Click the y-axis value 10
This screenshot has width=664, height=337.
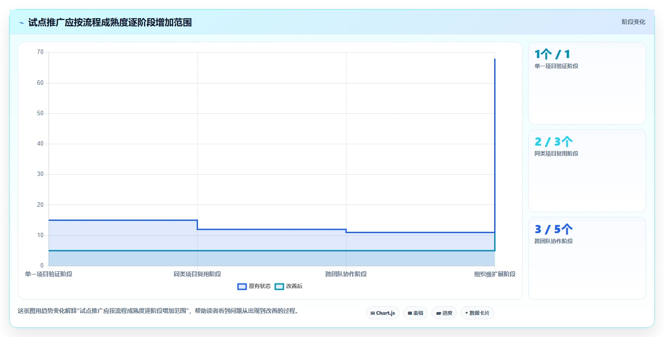coord(40,235)
